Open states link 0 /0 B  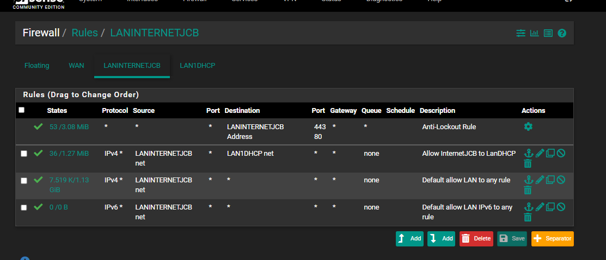59,207
